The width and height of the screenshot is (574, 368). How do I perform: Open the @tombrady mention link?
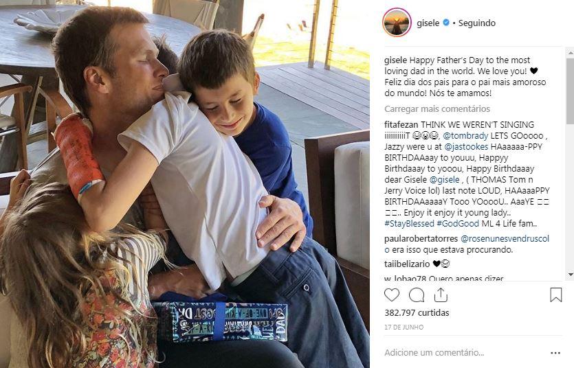coord(465,136)
